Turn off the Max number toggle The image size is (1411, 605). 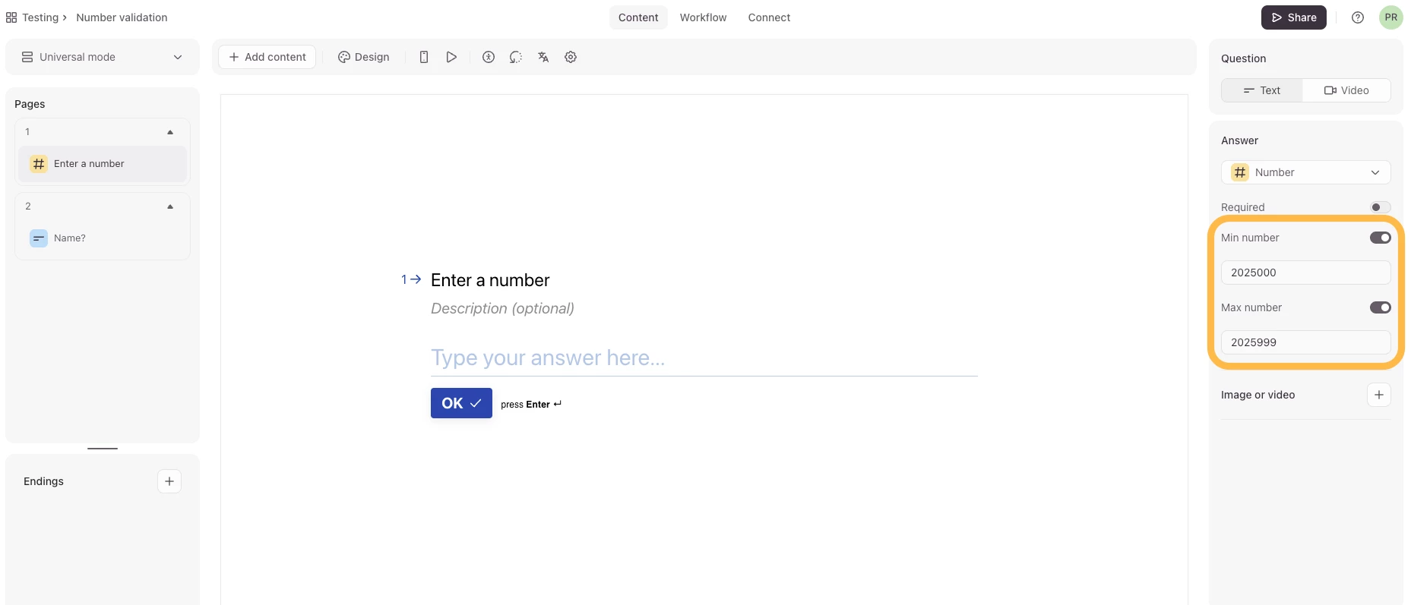tap(1381, 307)
